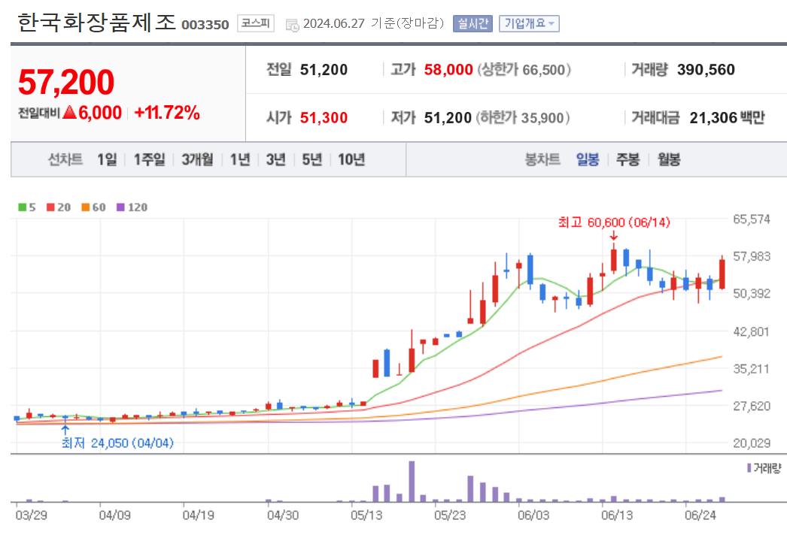Click the 03/29 date label on the x-axis
The height and width of the screenshot is (538, 787).
[x=31, y=515]
